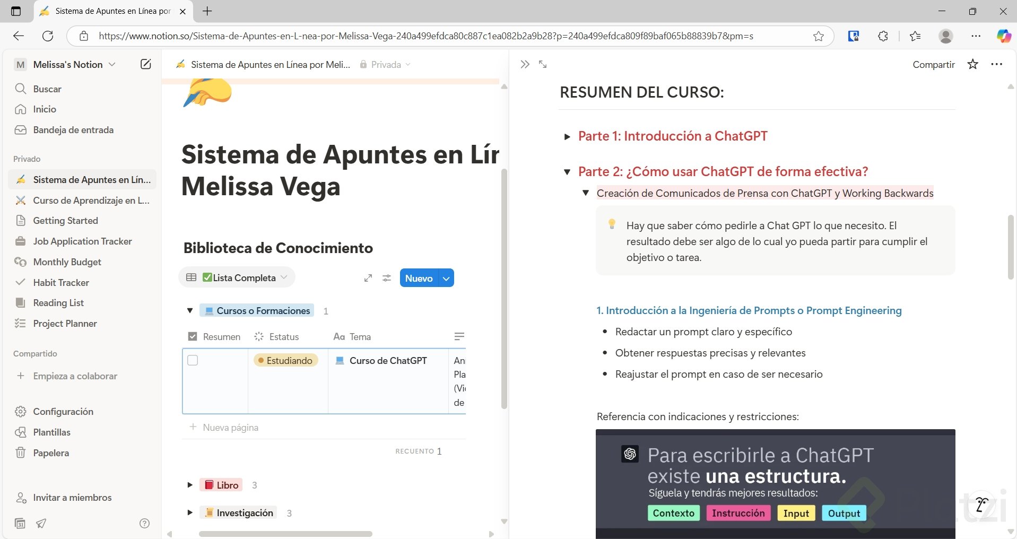
Task: Open Monthly Budget page
Action: click(x=82, y=262)
